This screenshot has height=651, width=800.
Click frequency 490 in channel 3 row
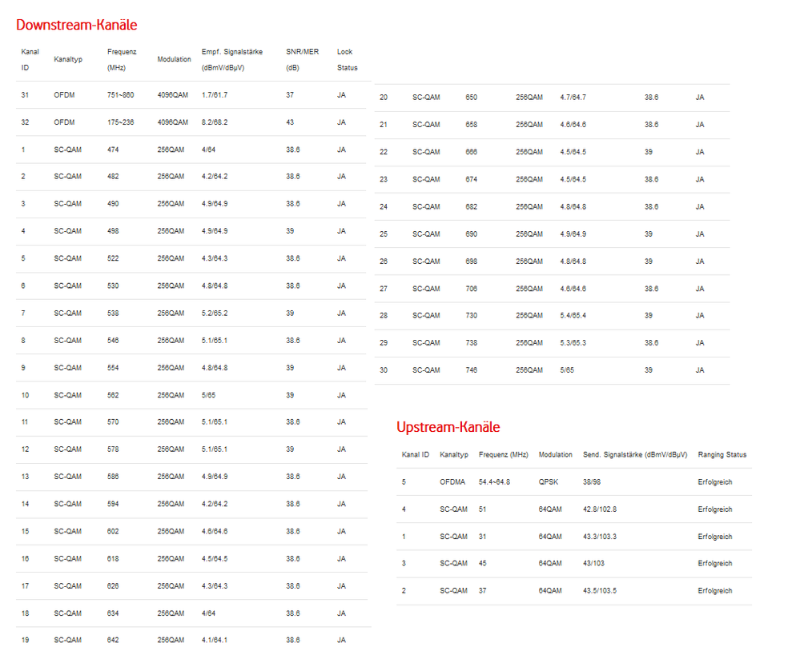tap(113, 204)
